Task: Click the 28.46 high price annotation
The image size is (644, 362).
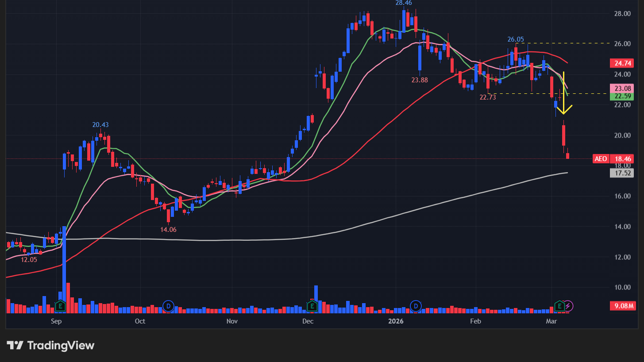Action: [x=404, y=3]
